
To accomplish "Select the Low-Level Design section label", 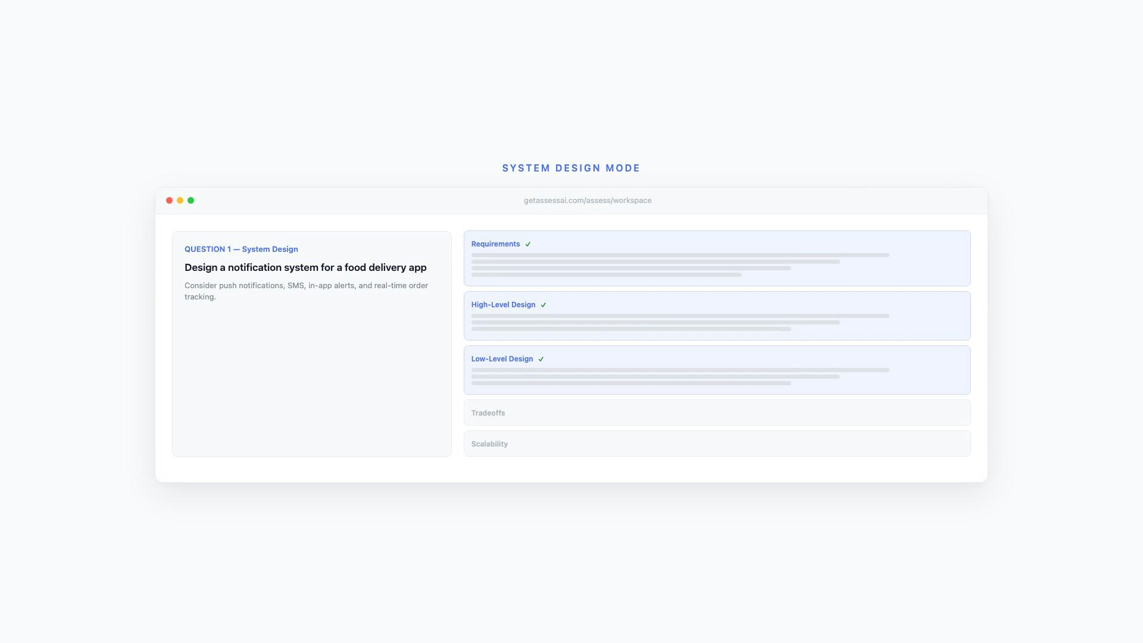I will 502,359.
